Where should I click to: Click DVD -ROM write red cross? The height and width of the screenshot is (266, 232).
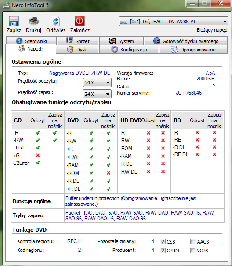(109, 173)
